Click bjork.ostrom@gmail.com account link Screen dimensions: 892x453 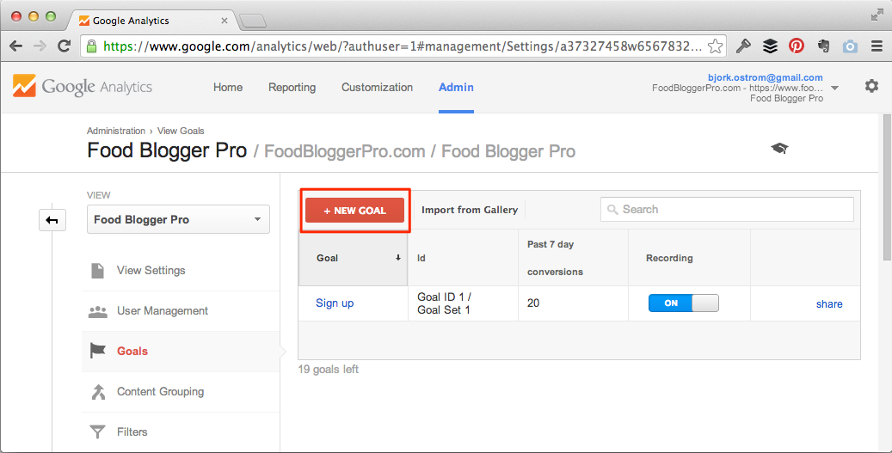pos(766,77)
